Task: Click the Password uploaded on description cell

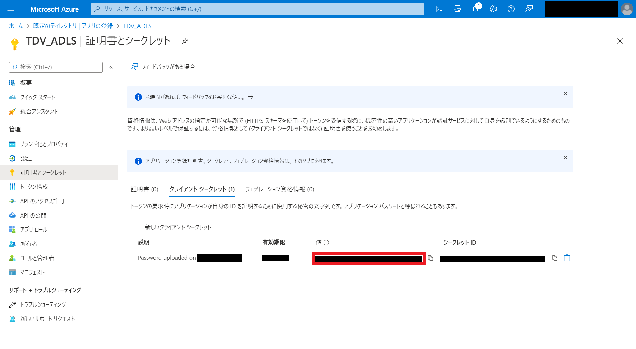Action: tap(190, 258)
